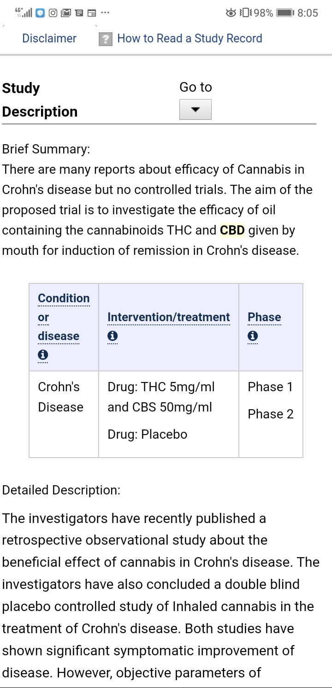
Task: Tap the Gmail notification icon
Action: coord(66,13)
